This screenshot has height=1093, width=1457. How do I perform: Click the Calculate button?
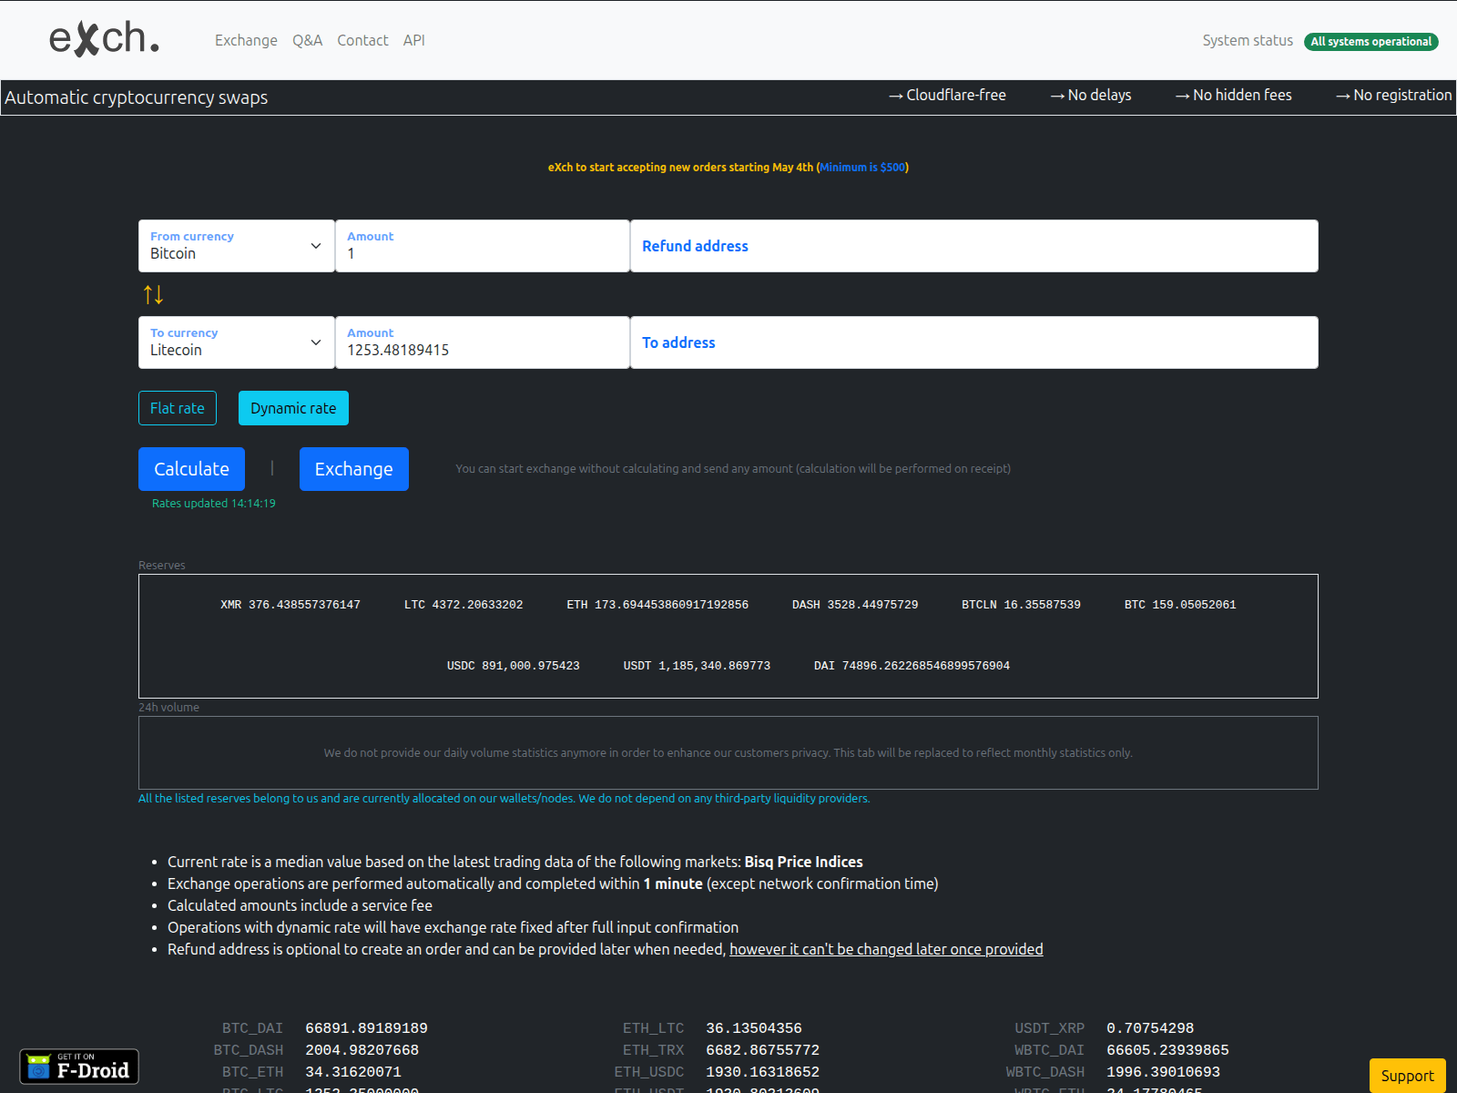[191, 469]
